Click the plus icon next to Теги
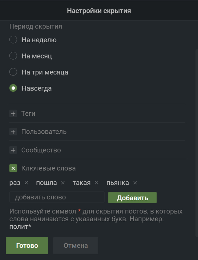Screen dimensions: 198x260 pyautogui.click(x=13, y=114)
